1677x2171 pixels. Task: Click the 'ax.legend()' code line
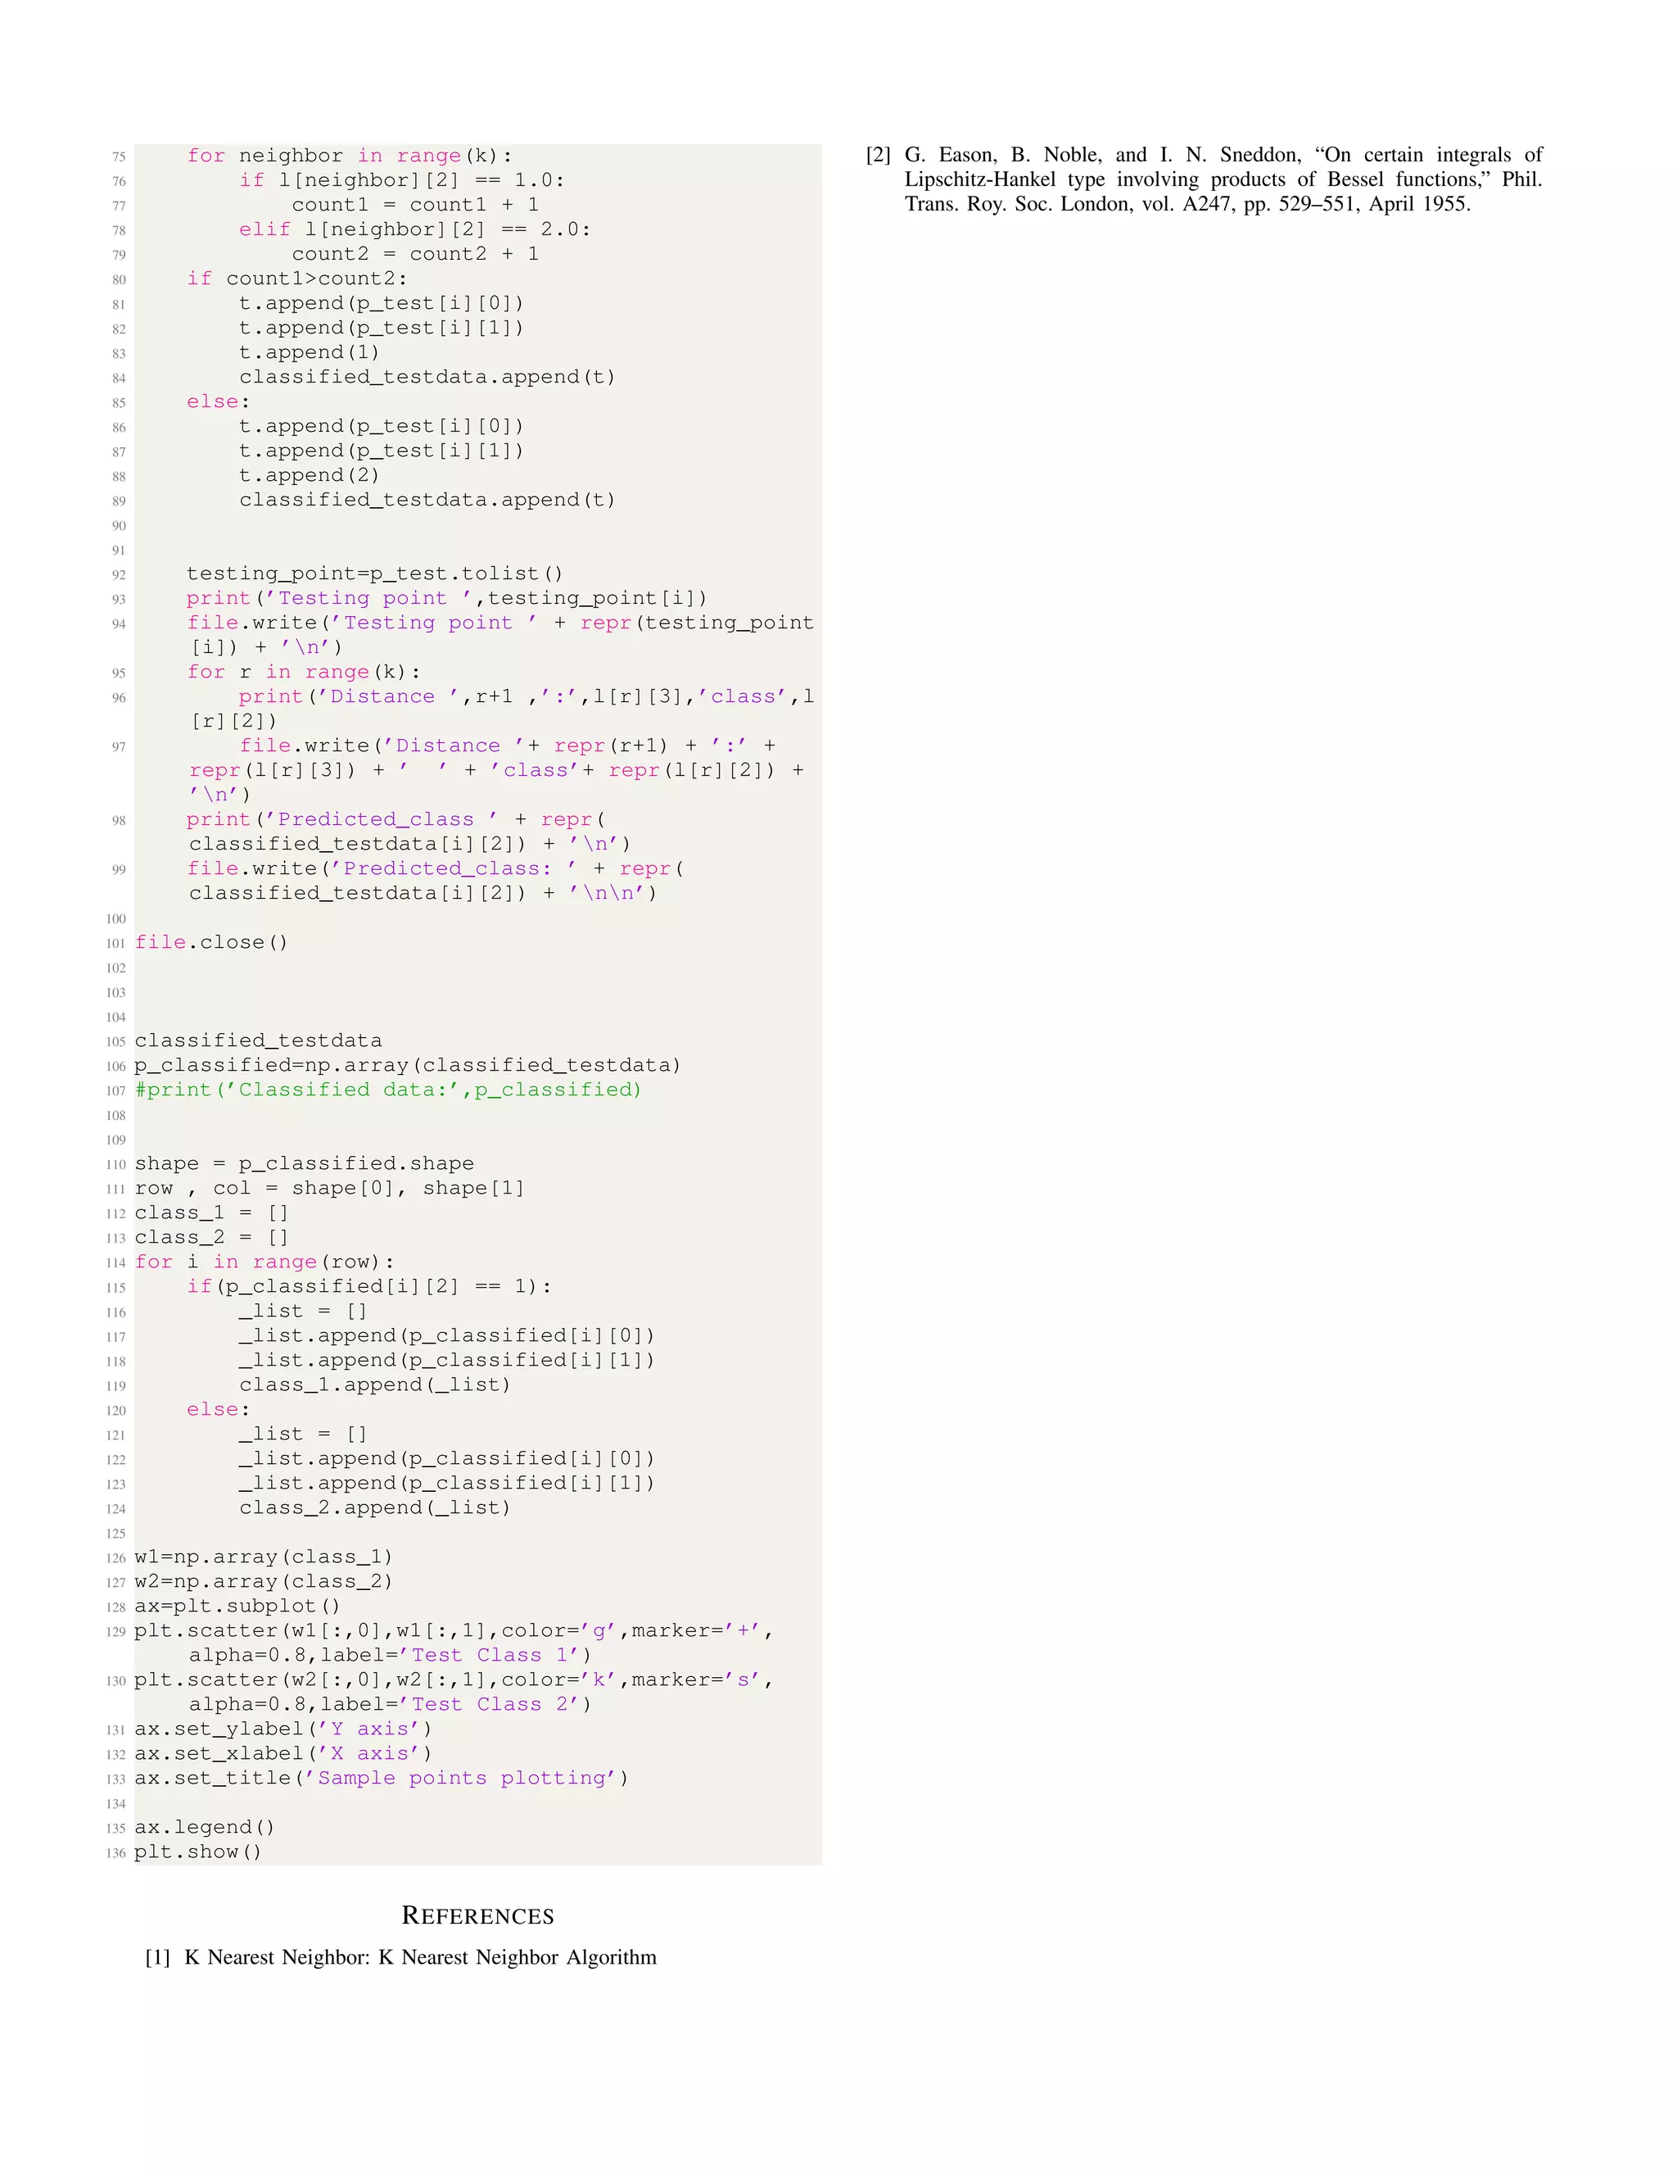[205, 1826]
